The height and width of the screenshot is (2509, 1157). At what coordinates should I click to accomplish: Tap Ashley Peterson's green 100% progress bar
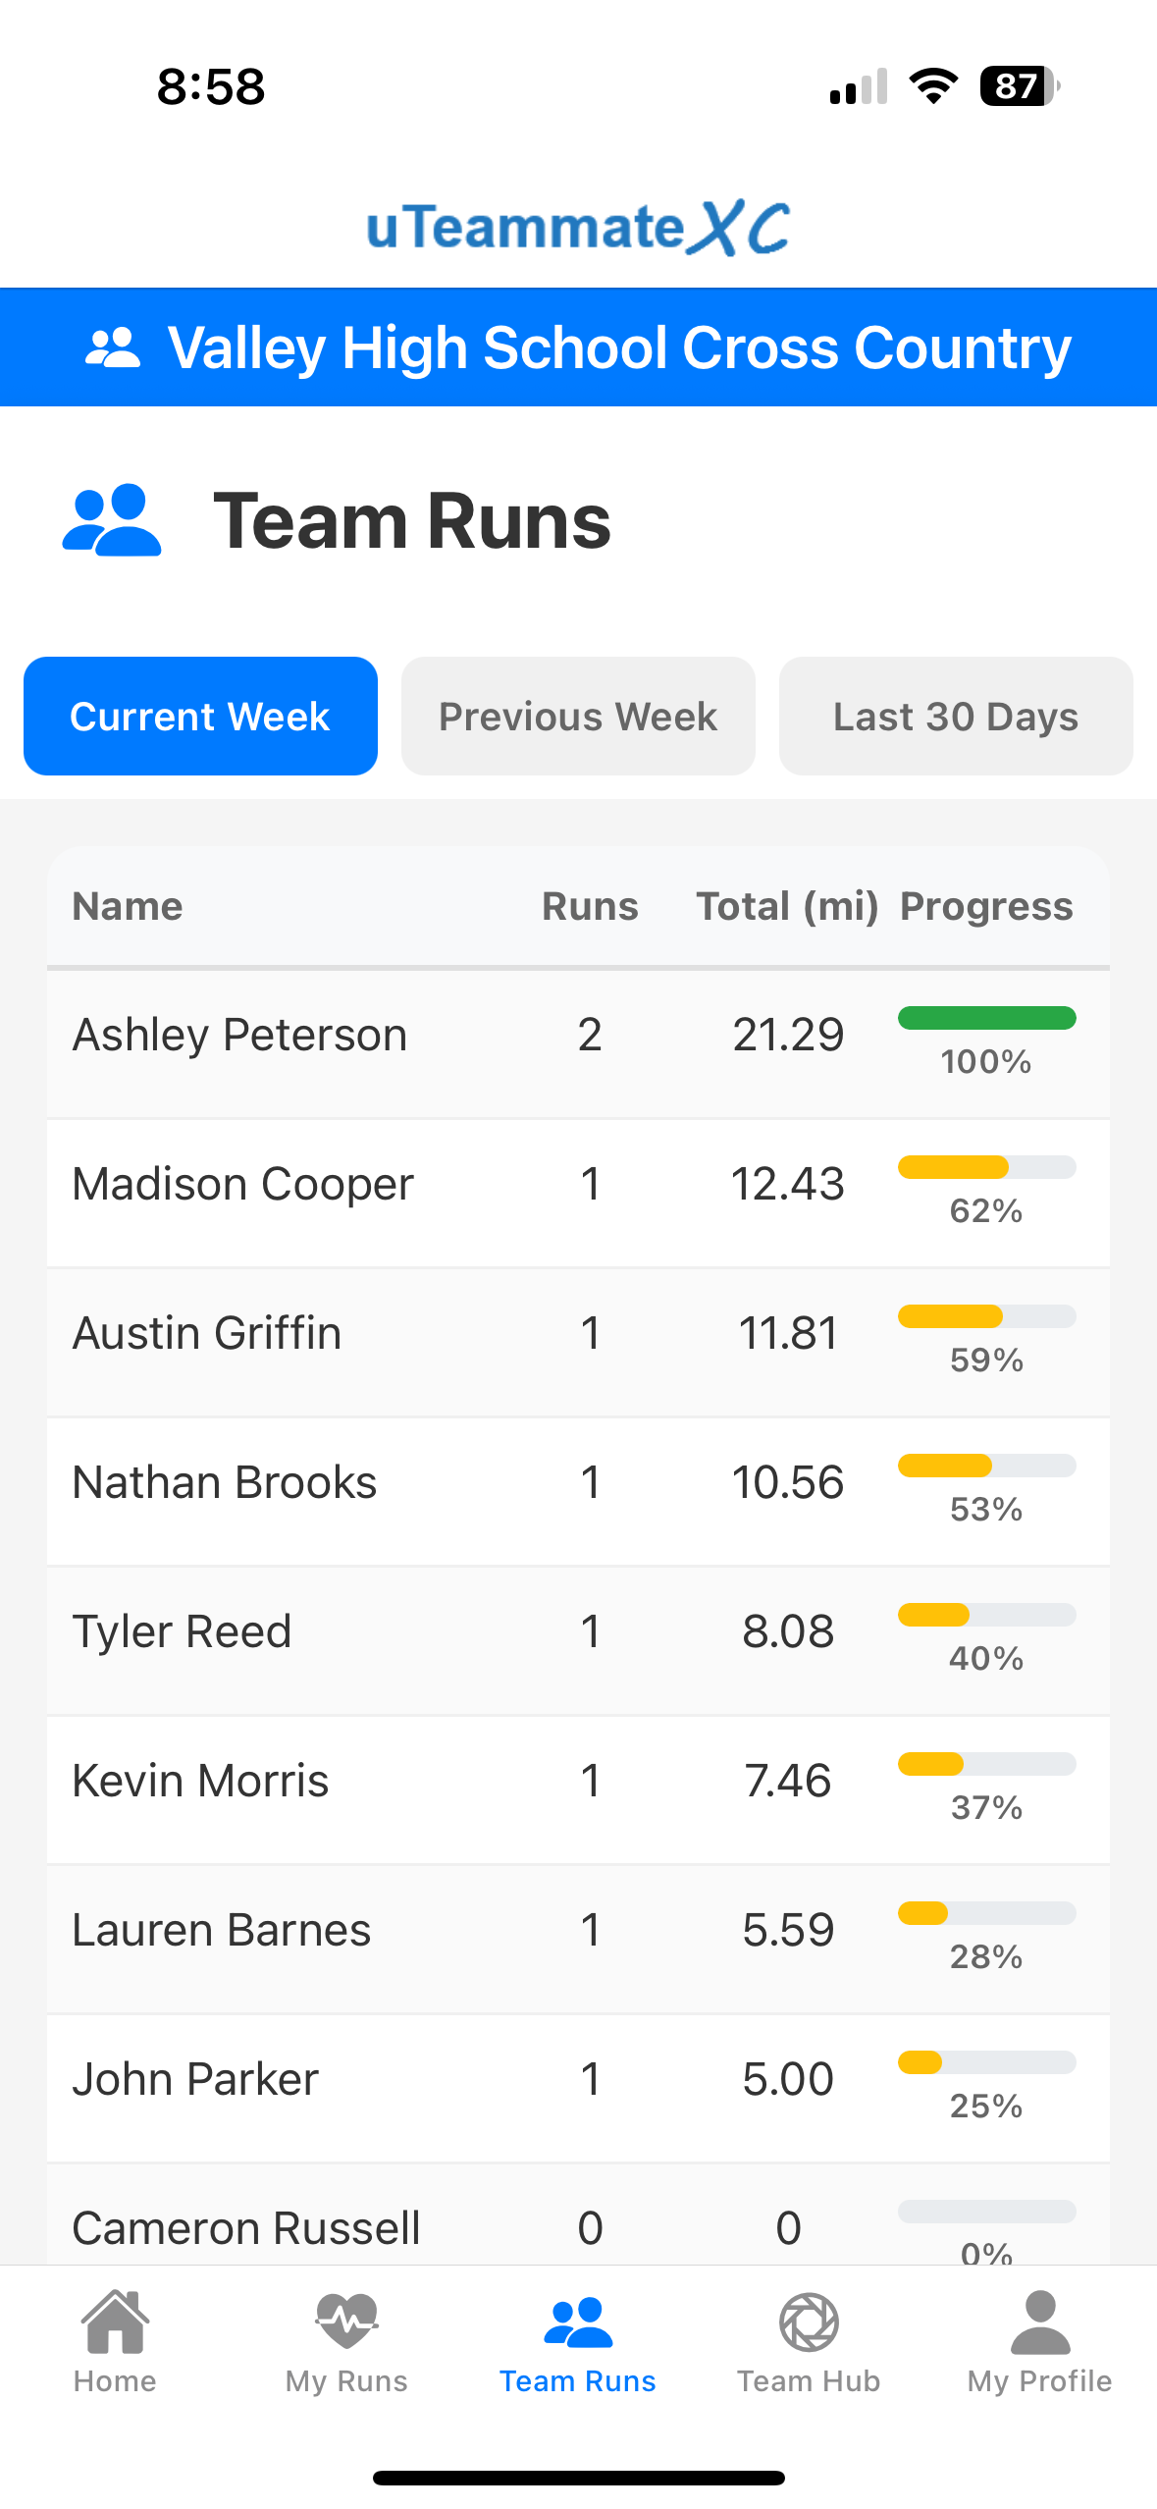point(986,1019)
